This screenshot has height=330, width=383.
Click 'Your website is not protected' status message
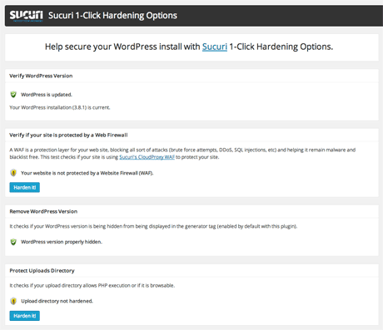pyautogui.click(x=87, y=173)
